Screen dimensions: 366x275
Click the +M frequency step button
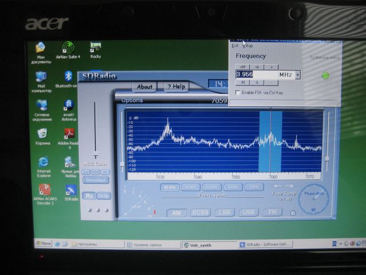tap(242, 67)
